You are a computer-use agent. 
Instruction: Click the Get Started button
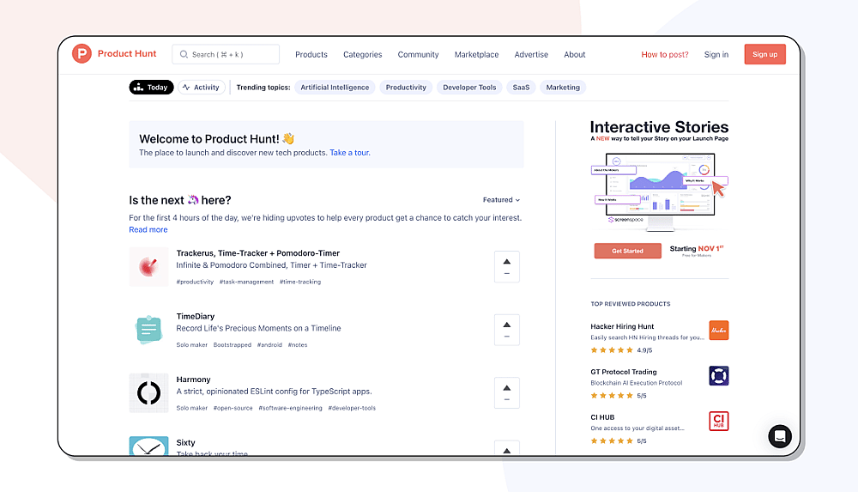coord(628,251)
